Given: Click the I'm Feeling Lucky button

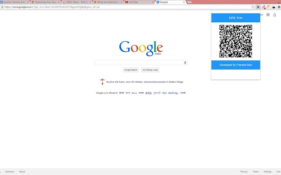Looking at the screenshot, I should click(150, 70).
